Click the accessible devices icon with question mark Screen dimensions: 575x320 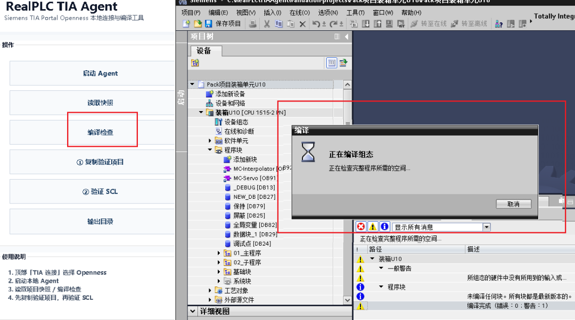point(499,24)
